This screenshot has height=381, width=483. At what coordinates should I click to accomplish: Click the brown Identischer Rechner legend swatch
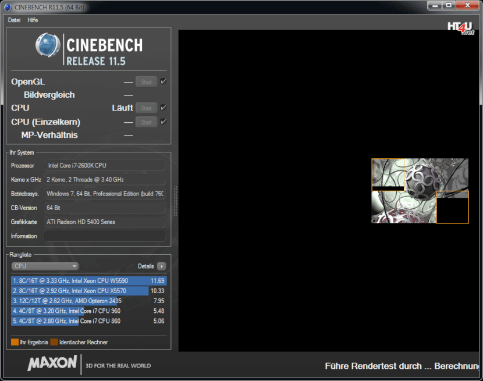point(54,342)
